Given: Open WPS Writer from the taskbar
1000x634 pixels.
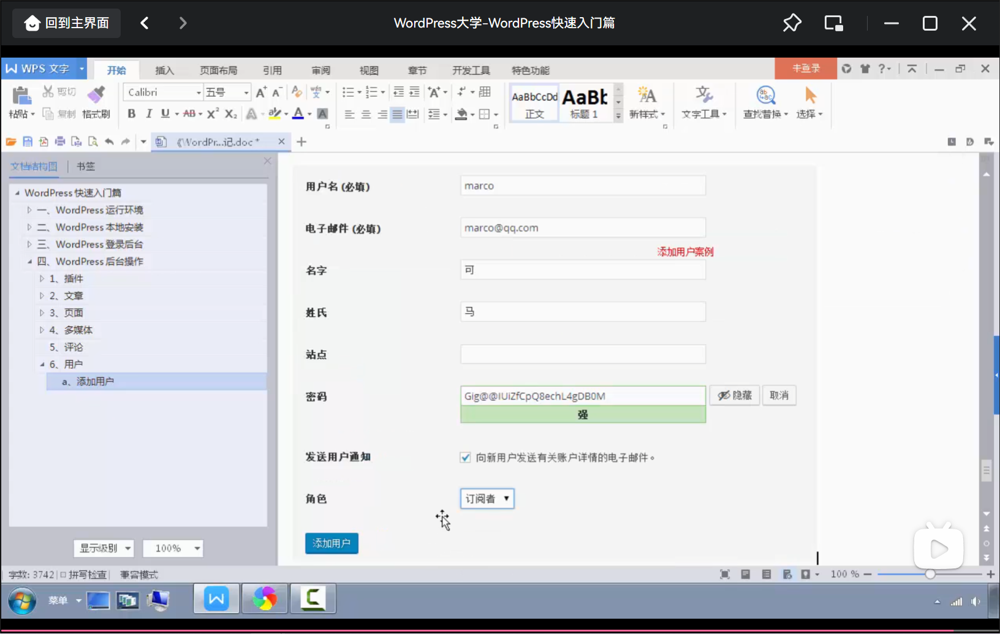Looking at the screenshot, I should [216, 598].
